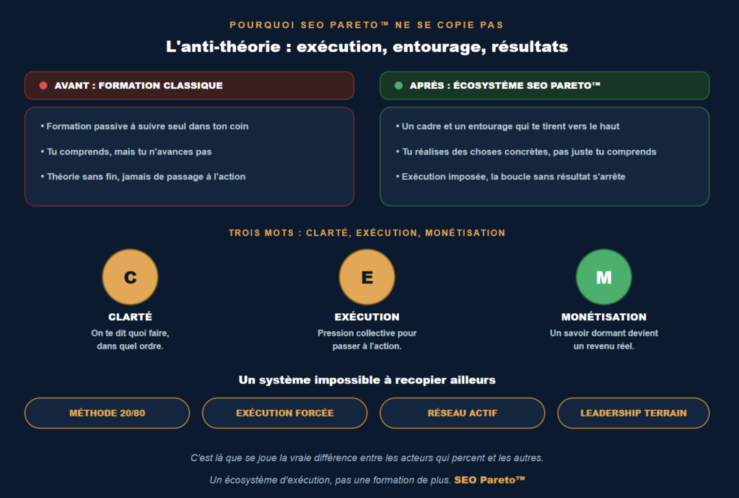
Task: Click the SEO Pareto™ link at bottom
Action: point(490,480)
